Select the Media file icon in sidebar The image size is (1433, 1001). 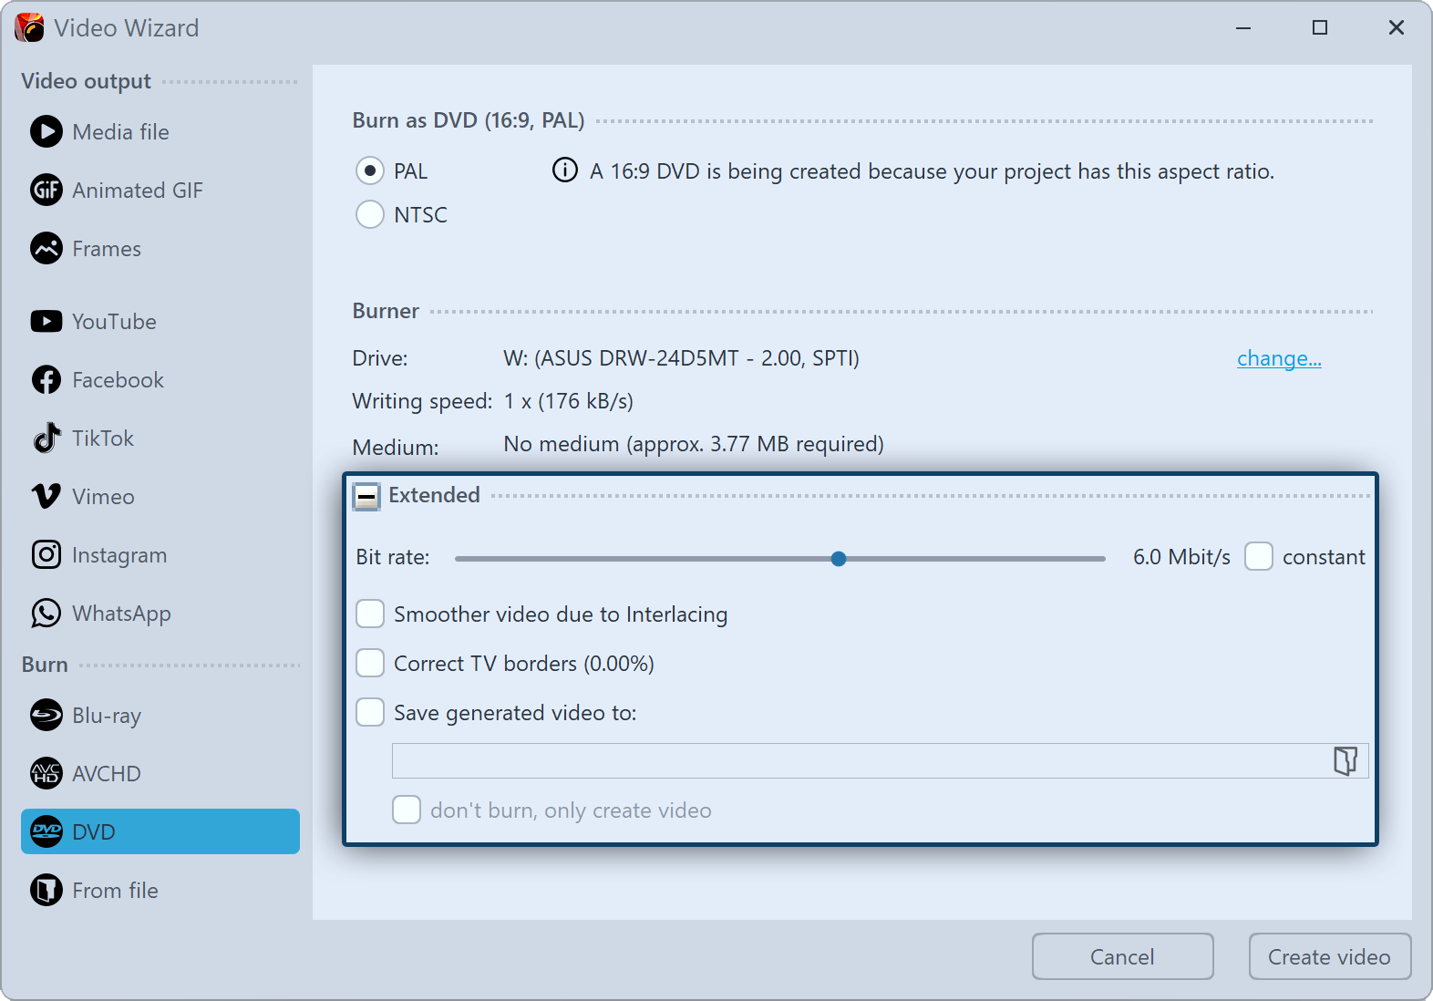(x=46, y=131)
